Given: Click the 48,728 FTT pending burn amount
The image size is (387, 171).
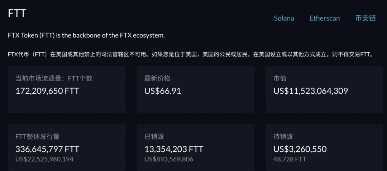Looking at the screenshot, I should (290, 159).
